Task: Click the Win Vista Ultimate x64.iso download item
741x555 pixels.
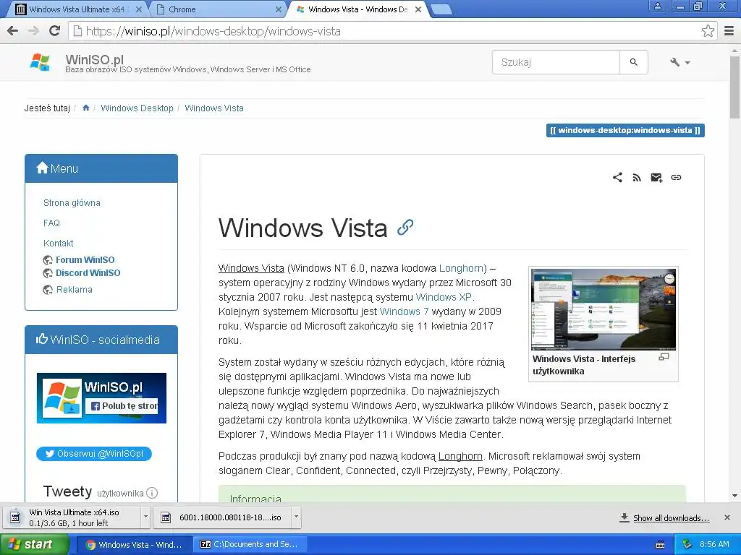Action: click(72, 517)
